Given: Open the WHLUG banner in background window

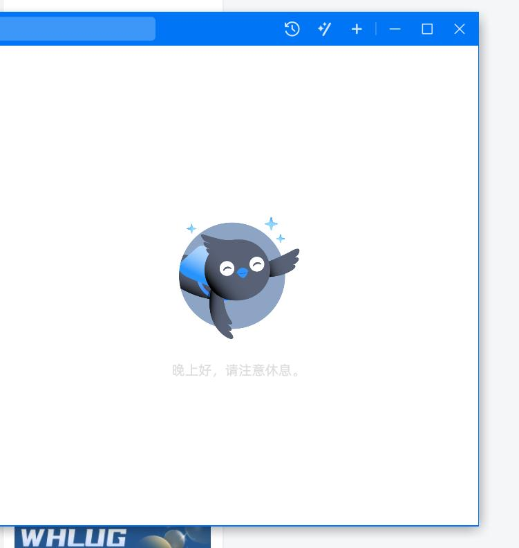Looking at the screenshot, I should click(113, 537).
